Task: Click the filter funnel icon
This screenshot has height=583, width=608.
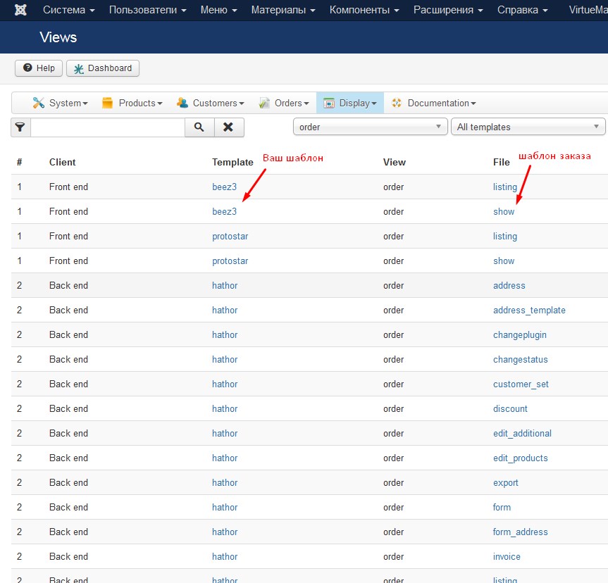Action: click(x=20, y=127)
